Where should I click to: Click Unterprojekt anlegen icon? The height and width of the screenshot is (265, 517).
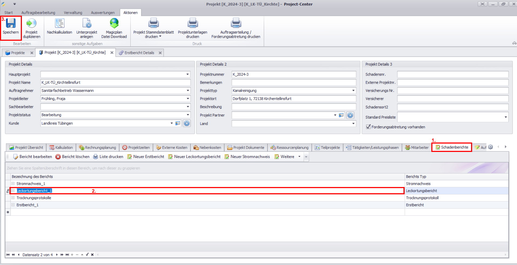point(87,24)
